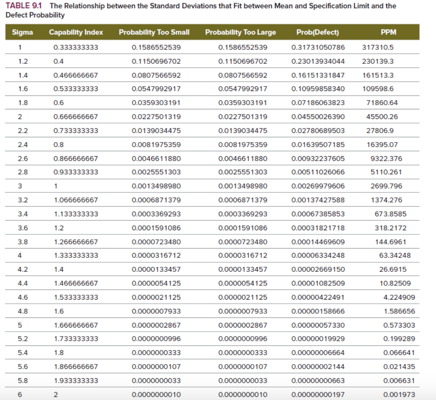The height and width of the screenshot is (400, 436).
Task: Select PPM value 71860.64
Action: coord(382,103)
